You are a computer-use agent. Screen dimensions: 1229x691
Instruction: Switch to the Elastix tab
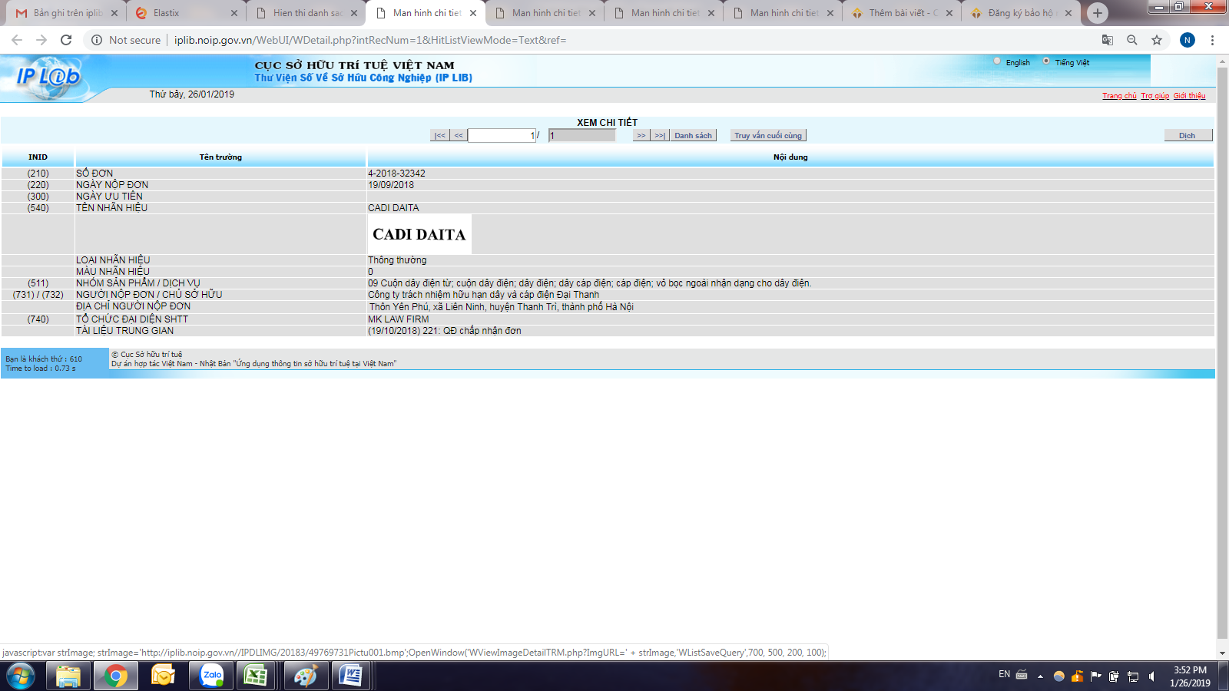click(x=184, y=13)
